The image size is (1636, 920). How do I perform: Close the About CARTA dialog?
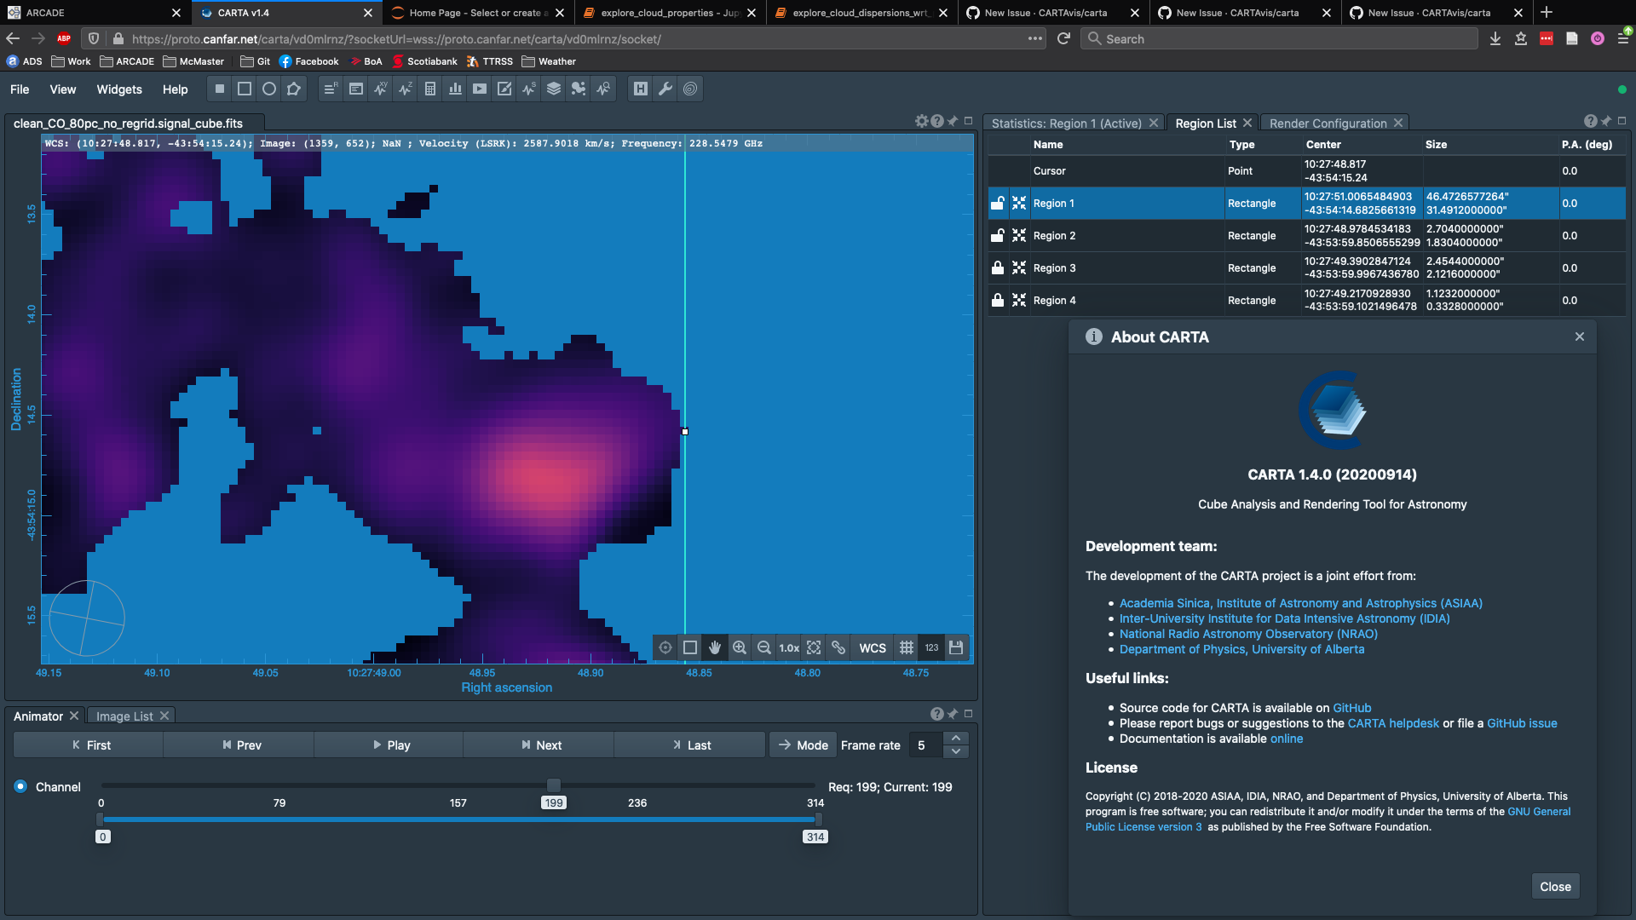point(1580,336)
